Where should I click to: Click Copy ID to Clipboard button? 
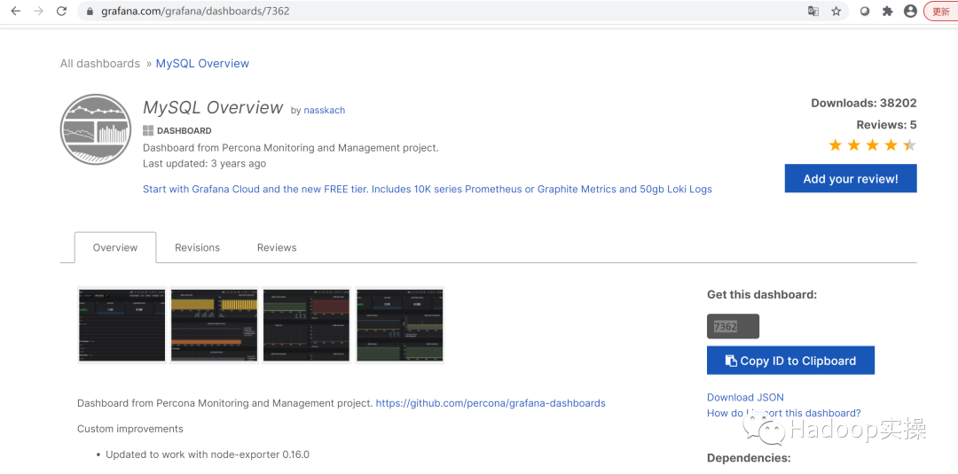coord(790,361)
